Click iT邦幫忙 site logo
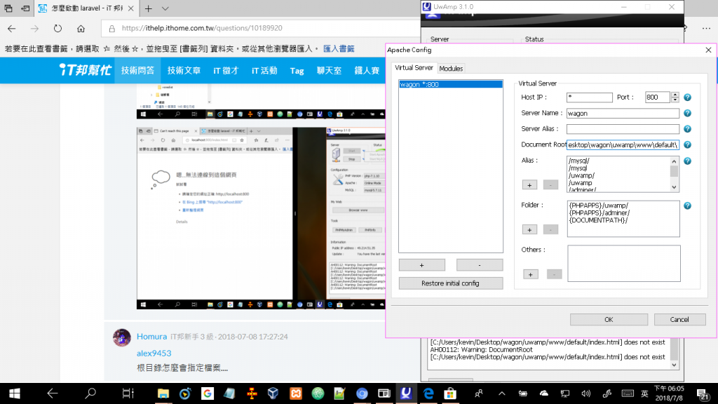 85,70
